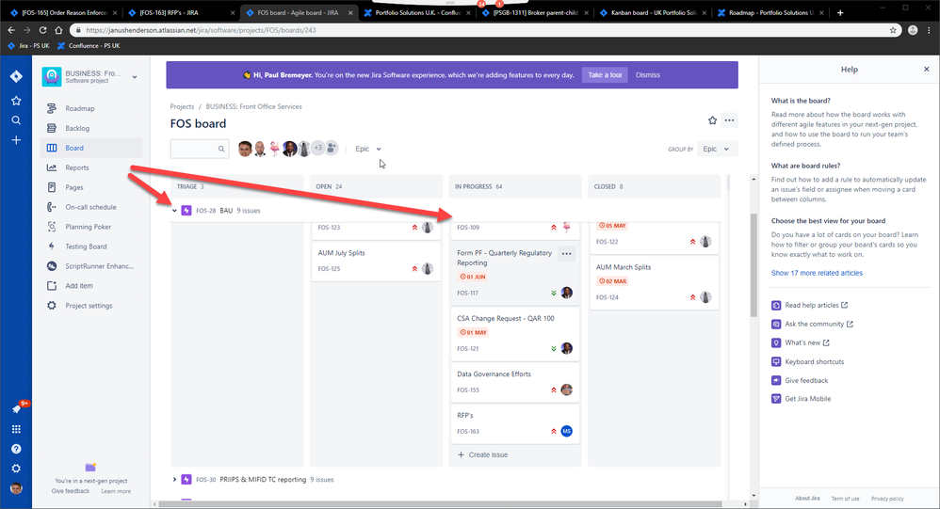Click the global create plus icon
Screen dimensions: 940x509
[x=16, y=140]
